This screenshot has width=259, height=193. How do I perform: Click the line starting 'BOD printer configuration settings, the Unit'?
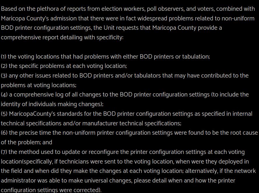pos(111,28)
